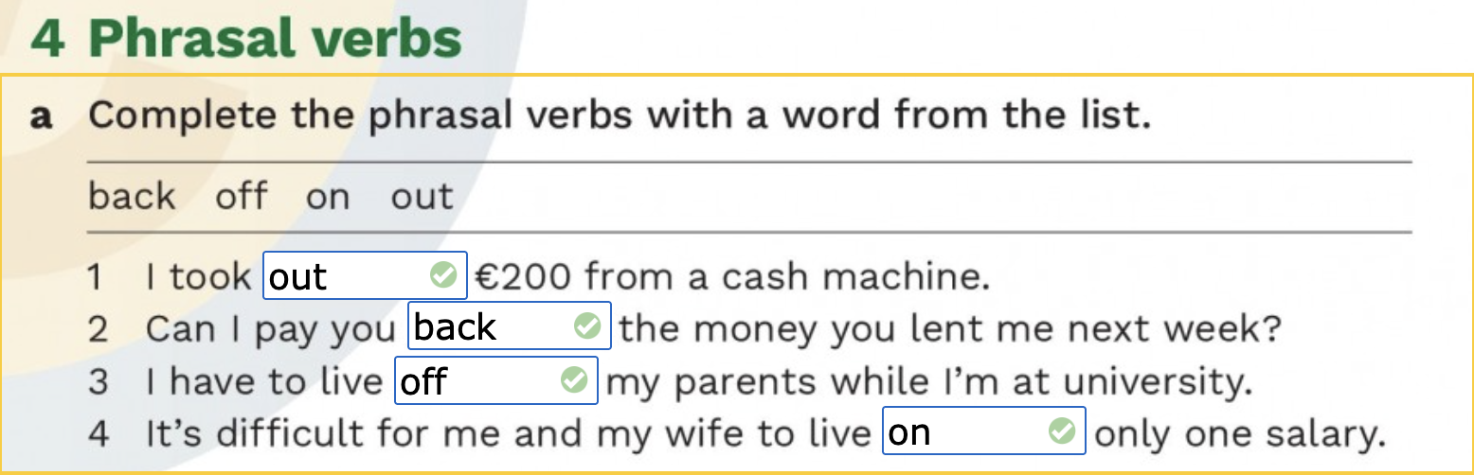Click the answer field before 'only one salary'
This screenshot has width=1474, height=475.
964,431
